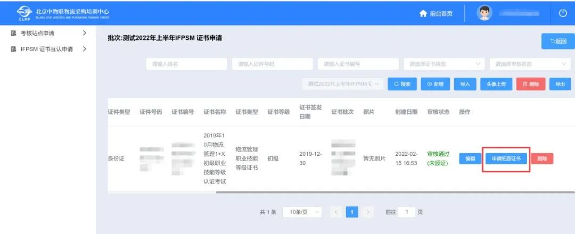The width and height of the screenshot is (575, 234).
Task: Expand chevron beside IFPSM 证书互认申请
Action: (84, 49)
